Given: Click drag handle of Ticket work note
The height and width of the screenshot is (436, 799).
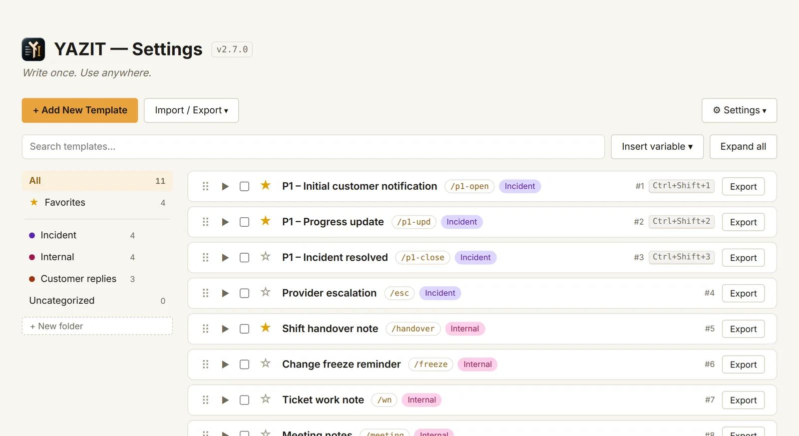Looking at the screenshot, I should pos(205,400).
